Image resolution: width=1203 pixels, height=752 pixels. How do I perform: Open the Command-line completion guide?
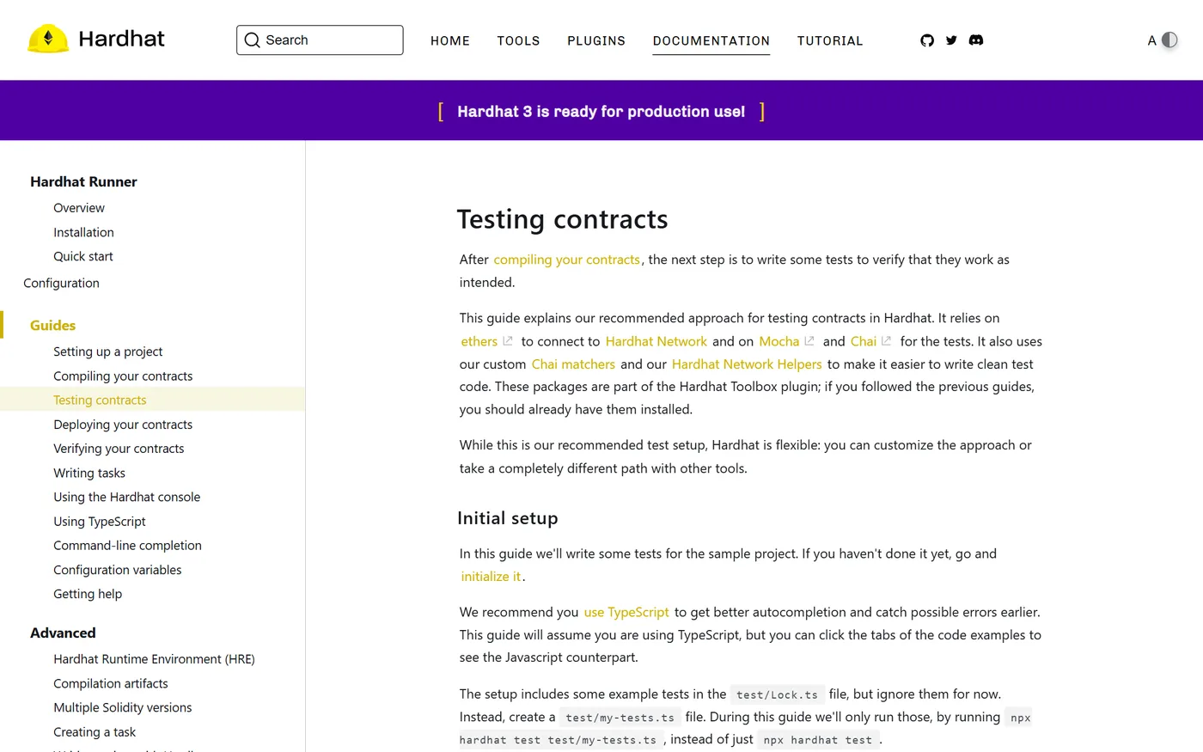(x=127, y=546)
